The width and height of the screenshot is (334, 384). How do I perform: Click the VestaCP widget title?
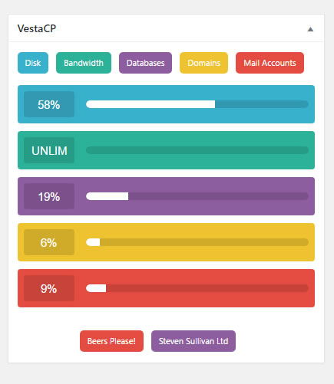click(x=37, y=28)
